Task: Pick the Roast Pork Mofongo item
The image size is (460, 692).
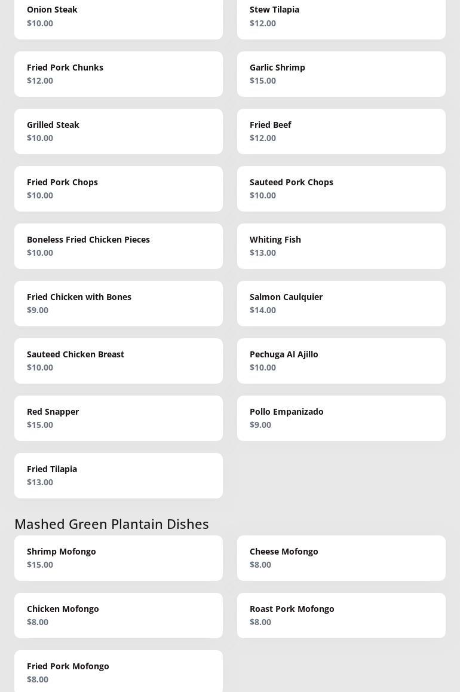Action: pyautogui.click(x=341, y=616)
